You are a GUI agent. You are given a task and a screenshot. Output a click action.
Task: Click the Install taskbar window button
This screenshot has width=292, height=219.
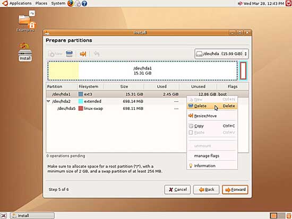click(x=32, y=216)
